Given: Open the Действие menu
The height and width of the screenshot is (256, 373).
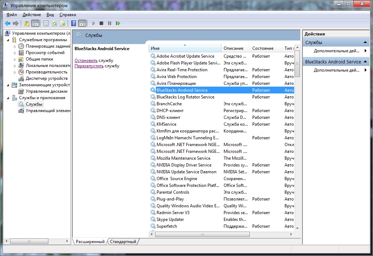Looking at the screenshot, I should click(32, 15).
